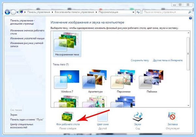
Task: Click the magnifier search icon
Action: 189,12
